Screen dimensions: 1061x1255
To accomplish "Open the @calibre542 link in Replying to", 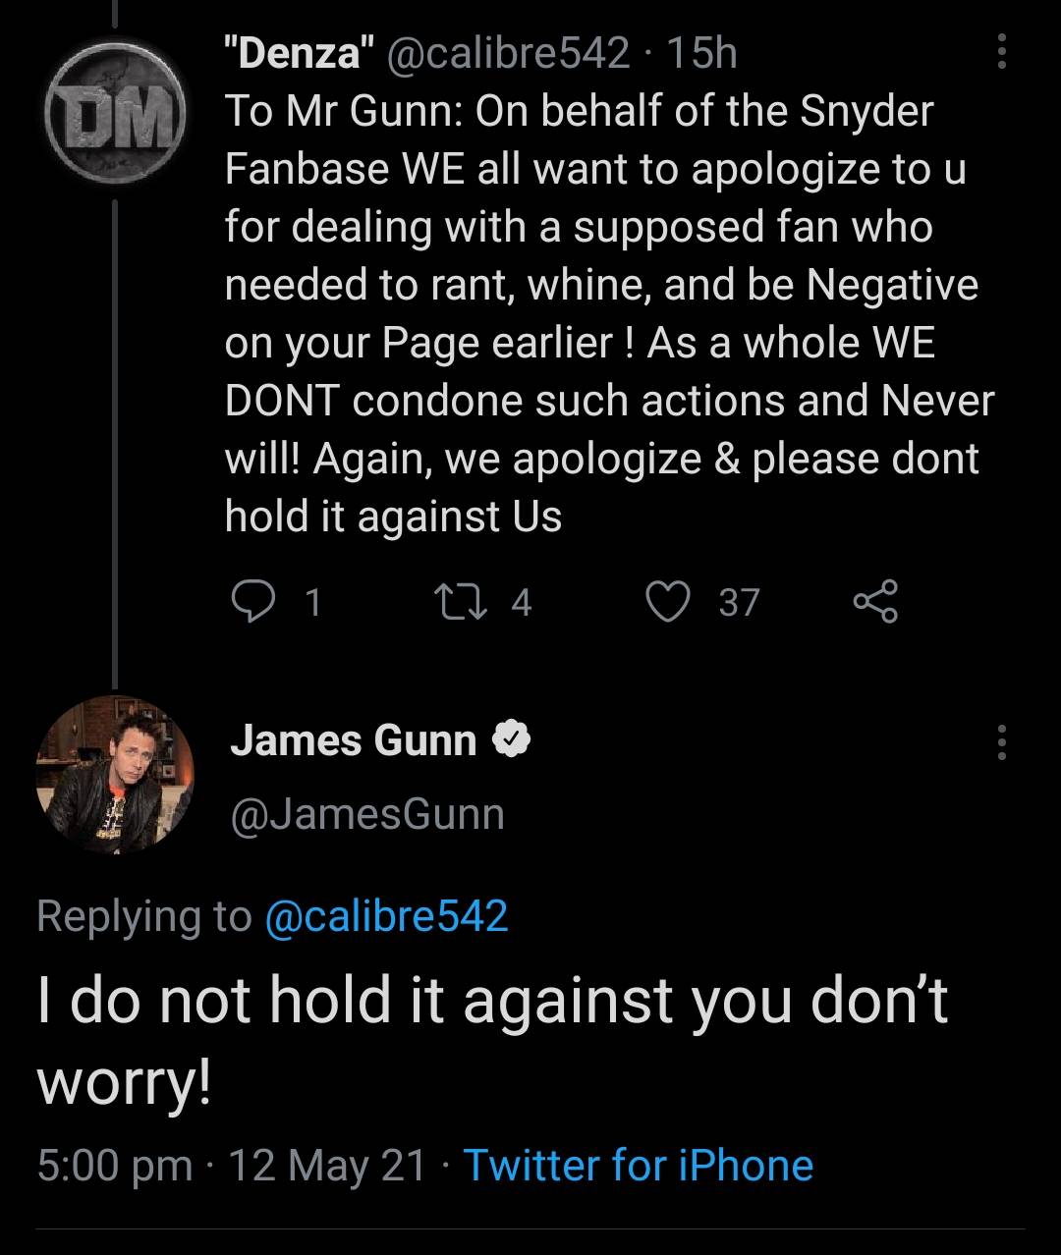I will coord(388,918).
